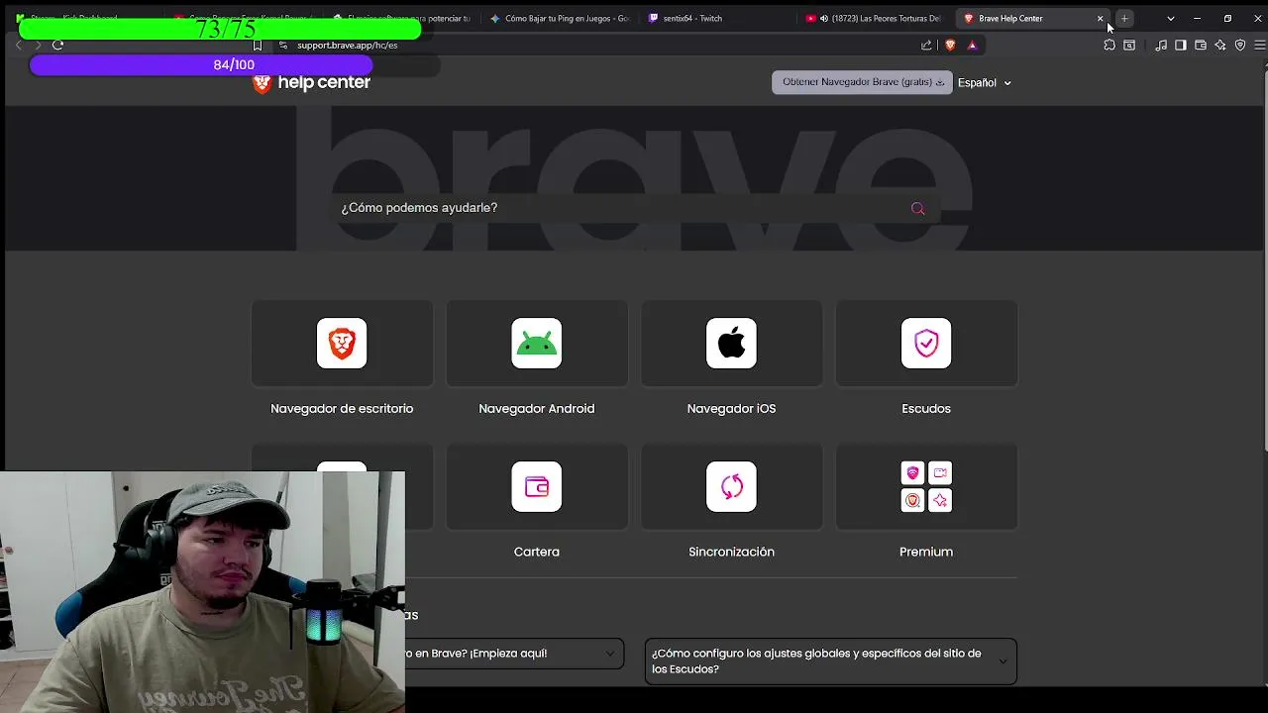The height and width of the screenshot is (713, 1268).
Task: Mute the audio icon on the YouTube tab
Action: pos(824,18)
